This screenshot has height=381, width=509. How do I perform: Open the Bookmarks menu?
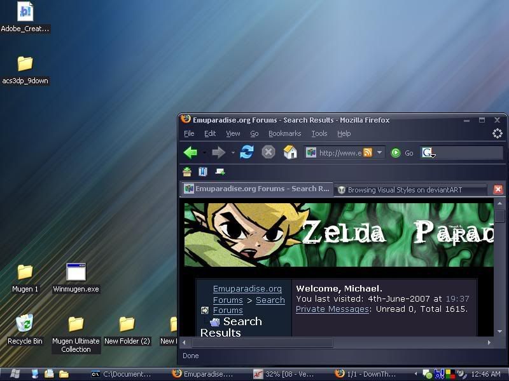[x=284, y=133]
